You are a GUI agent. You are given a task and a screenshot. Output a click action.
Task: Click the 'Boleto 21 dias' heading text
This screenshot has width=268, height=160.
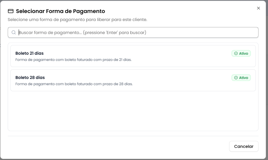[x=29, y=53]
